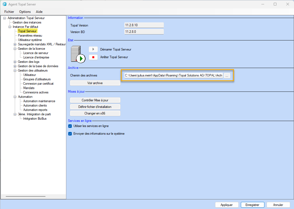The image size is (294, 209).
Task: Open the Options menu
Action: pyautogui.click(x=25, y=12)
